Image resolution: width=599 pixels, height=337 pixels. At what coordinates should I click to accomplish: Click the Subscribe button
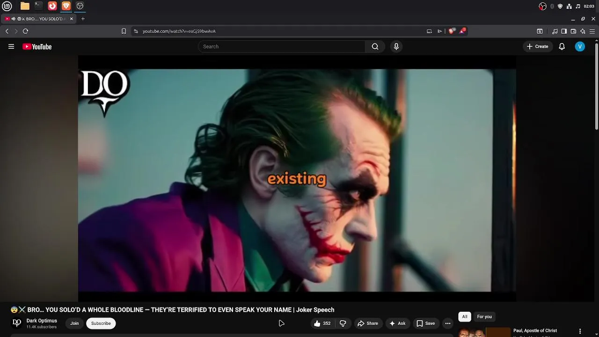101,323
